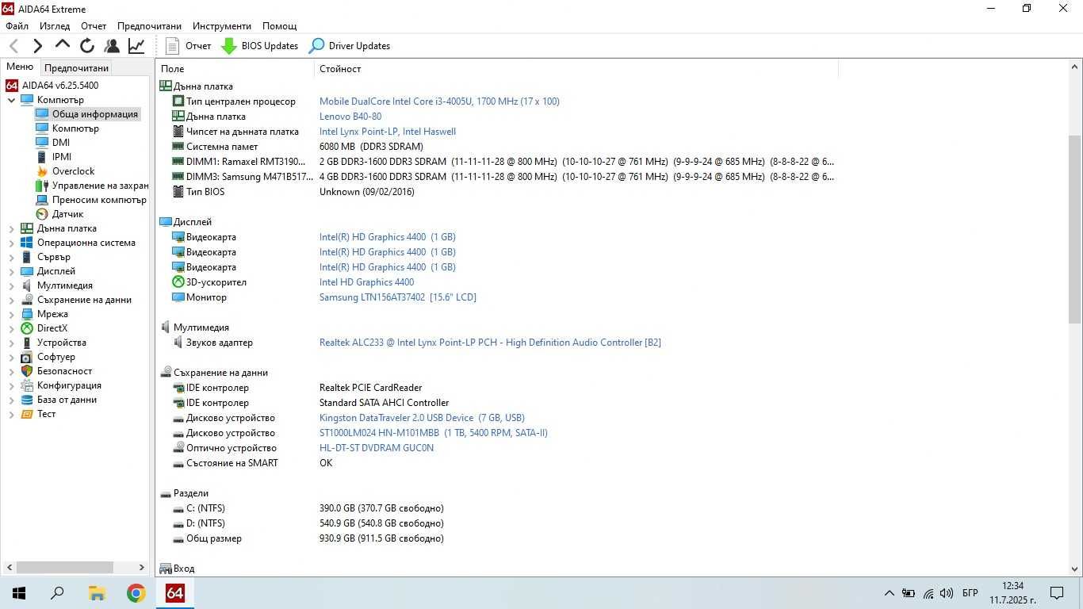
Task: Open File Explorer from the taskbar
Action: pos(97,593)
